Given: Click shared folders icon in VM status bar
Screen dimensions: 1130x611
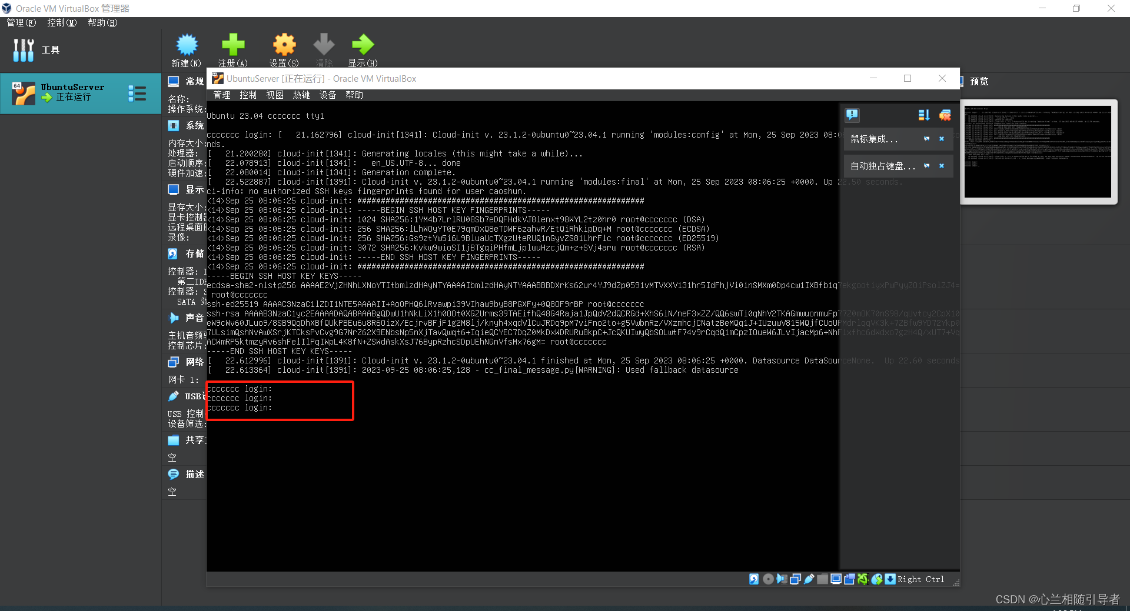Looking at the screenshot, I should 823,579.
